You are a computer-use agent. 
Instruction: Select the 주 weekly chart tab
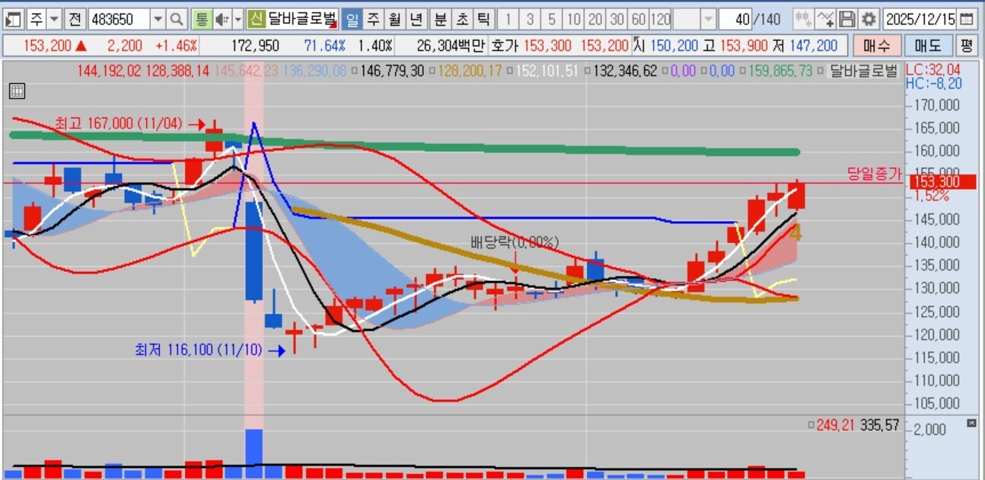(374, 19)
